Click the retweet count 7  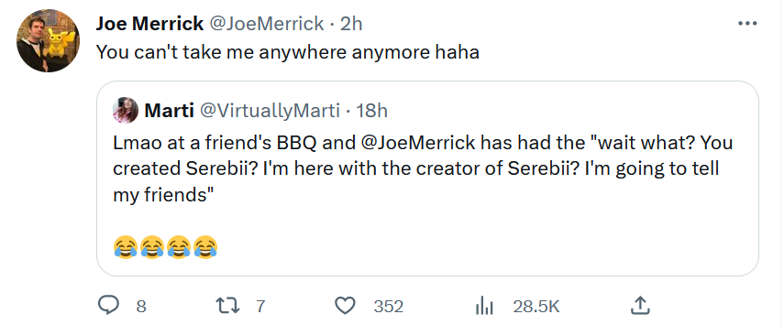[x=260, y=307]
